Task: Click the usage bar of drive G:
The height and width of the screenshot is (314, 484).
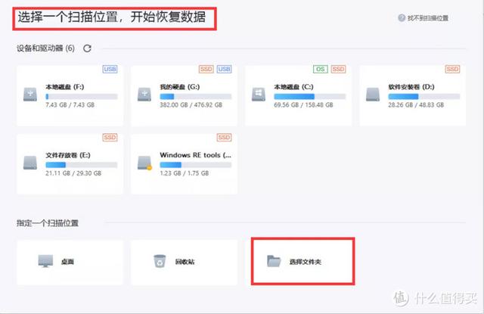Action: (x=196, y=97)
